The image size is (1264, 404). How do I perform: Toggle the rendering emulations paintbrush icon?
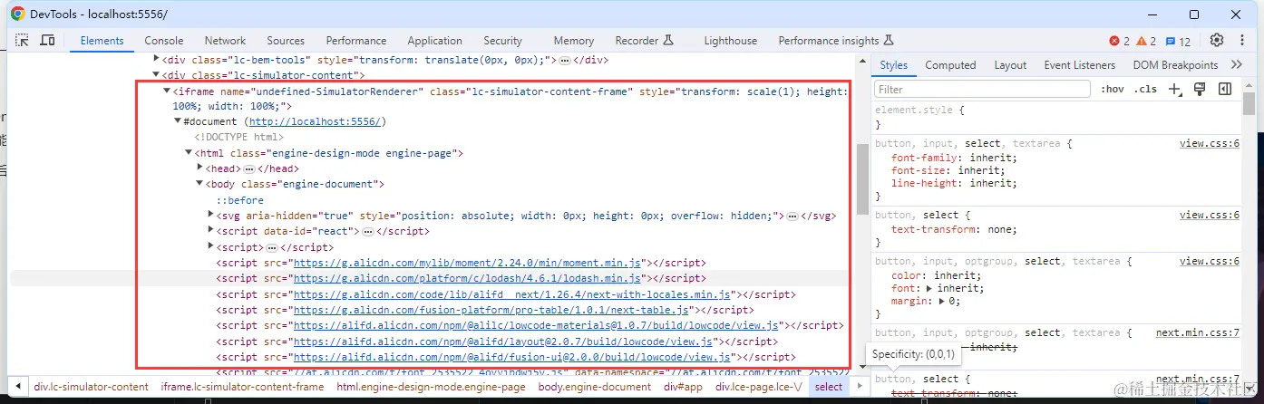coord(1200,89)
